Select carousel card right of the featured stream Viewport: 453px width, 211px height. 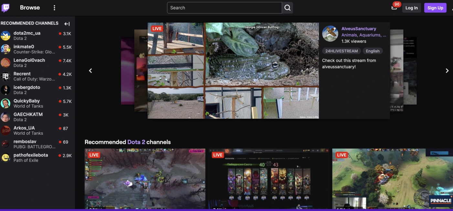[x=396, y=71]
